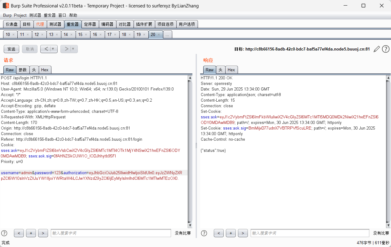Click the request pane scroll-down arrow
This screenshot has height=247, width=391.
click(x=190, y=225)
